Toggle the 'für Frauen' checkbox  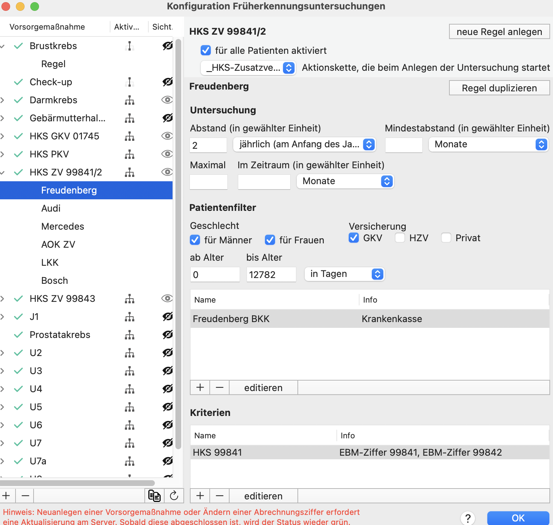[x=270, y=240]
